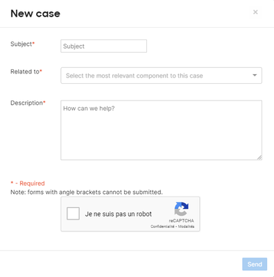Click the red "* - Required" notice
274x277 pixels.
point(28,184)
